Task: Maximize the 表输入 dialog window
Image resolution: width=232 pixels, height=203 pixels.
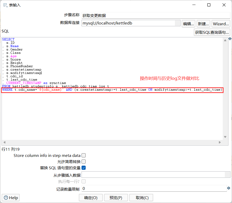Action: click(x=209, y=5)
